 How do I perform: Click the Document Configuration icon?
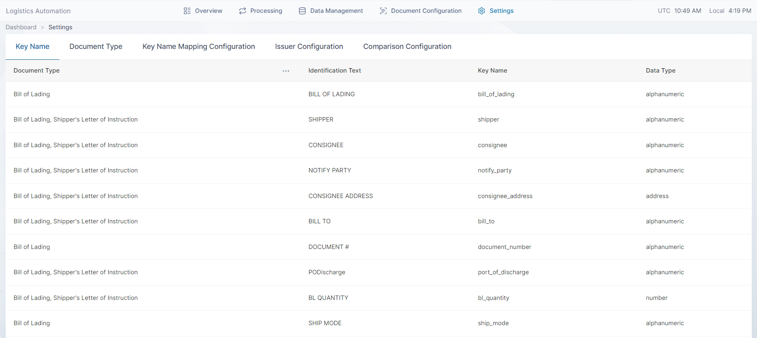pos(383,11)
